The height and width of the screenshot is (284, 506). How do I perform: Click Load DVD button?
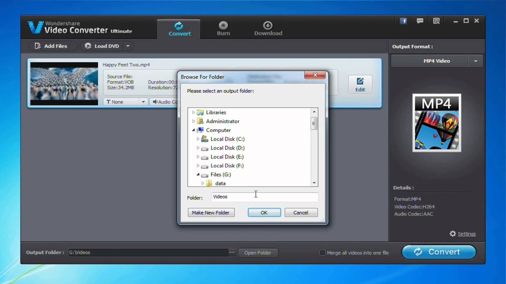tap(102, 46)
